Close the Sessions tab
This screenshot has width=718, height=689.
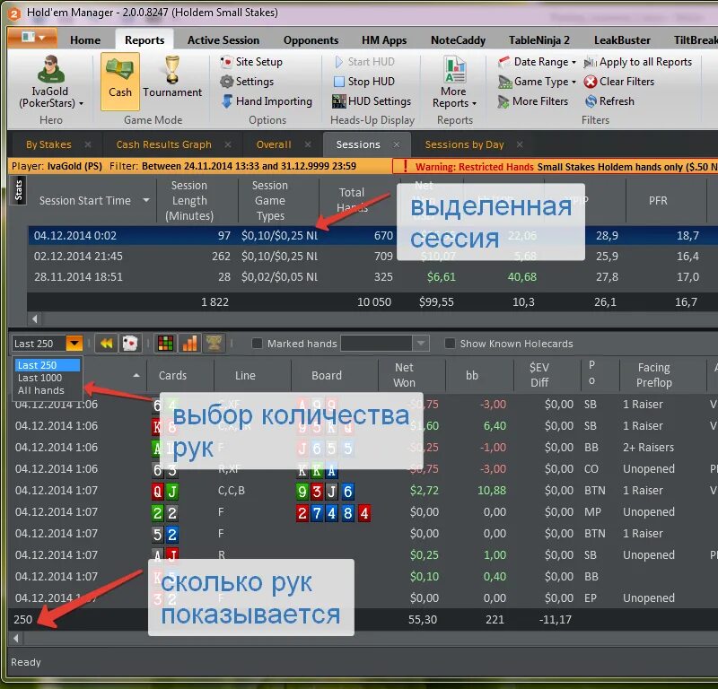pyautogui.click(x=397, y=144)
